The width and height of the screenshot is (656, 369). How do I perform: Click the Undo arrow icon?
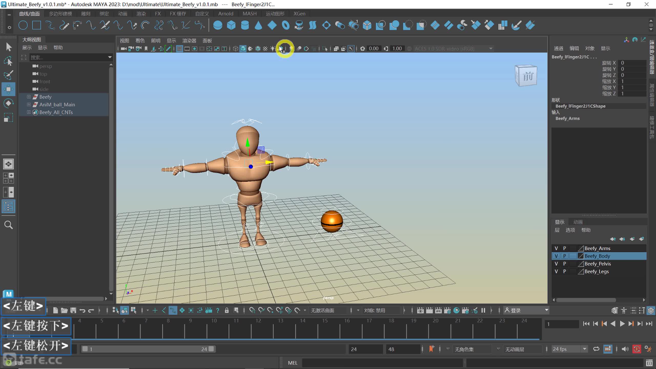coord(82,311)
